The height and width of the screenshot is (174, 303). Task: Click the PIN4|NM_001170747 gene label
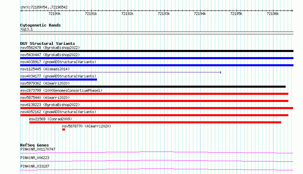[38, 149]
